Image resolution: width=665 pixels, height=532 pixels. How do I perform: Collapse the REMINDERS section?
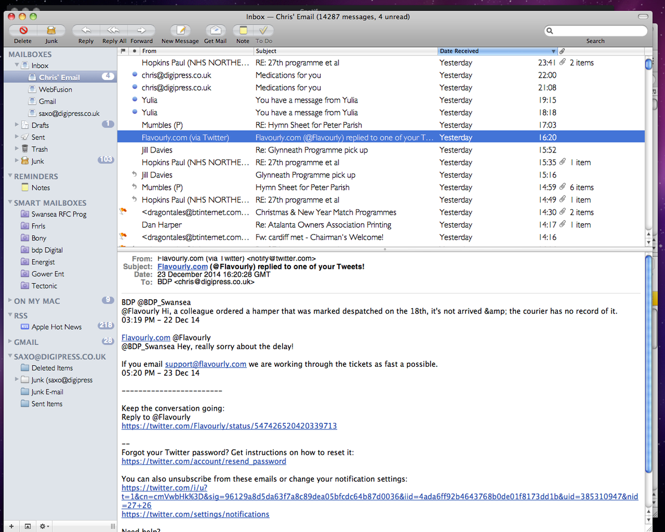(10, 176)
